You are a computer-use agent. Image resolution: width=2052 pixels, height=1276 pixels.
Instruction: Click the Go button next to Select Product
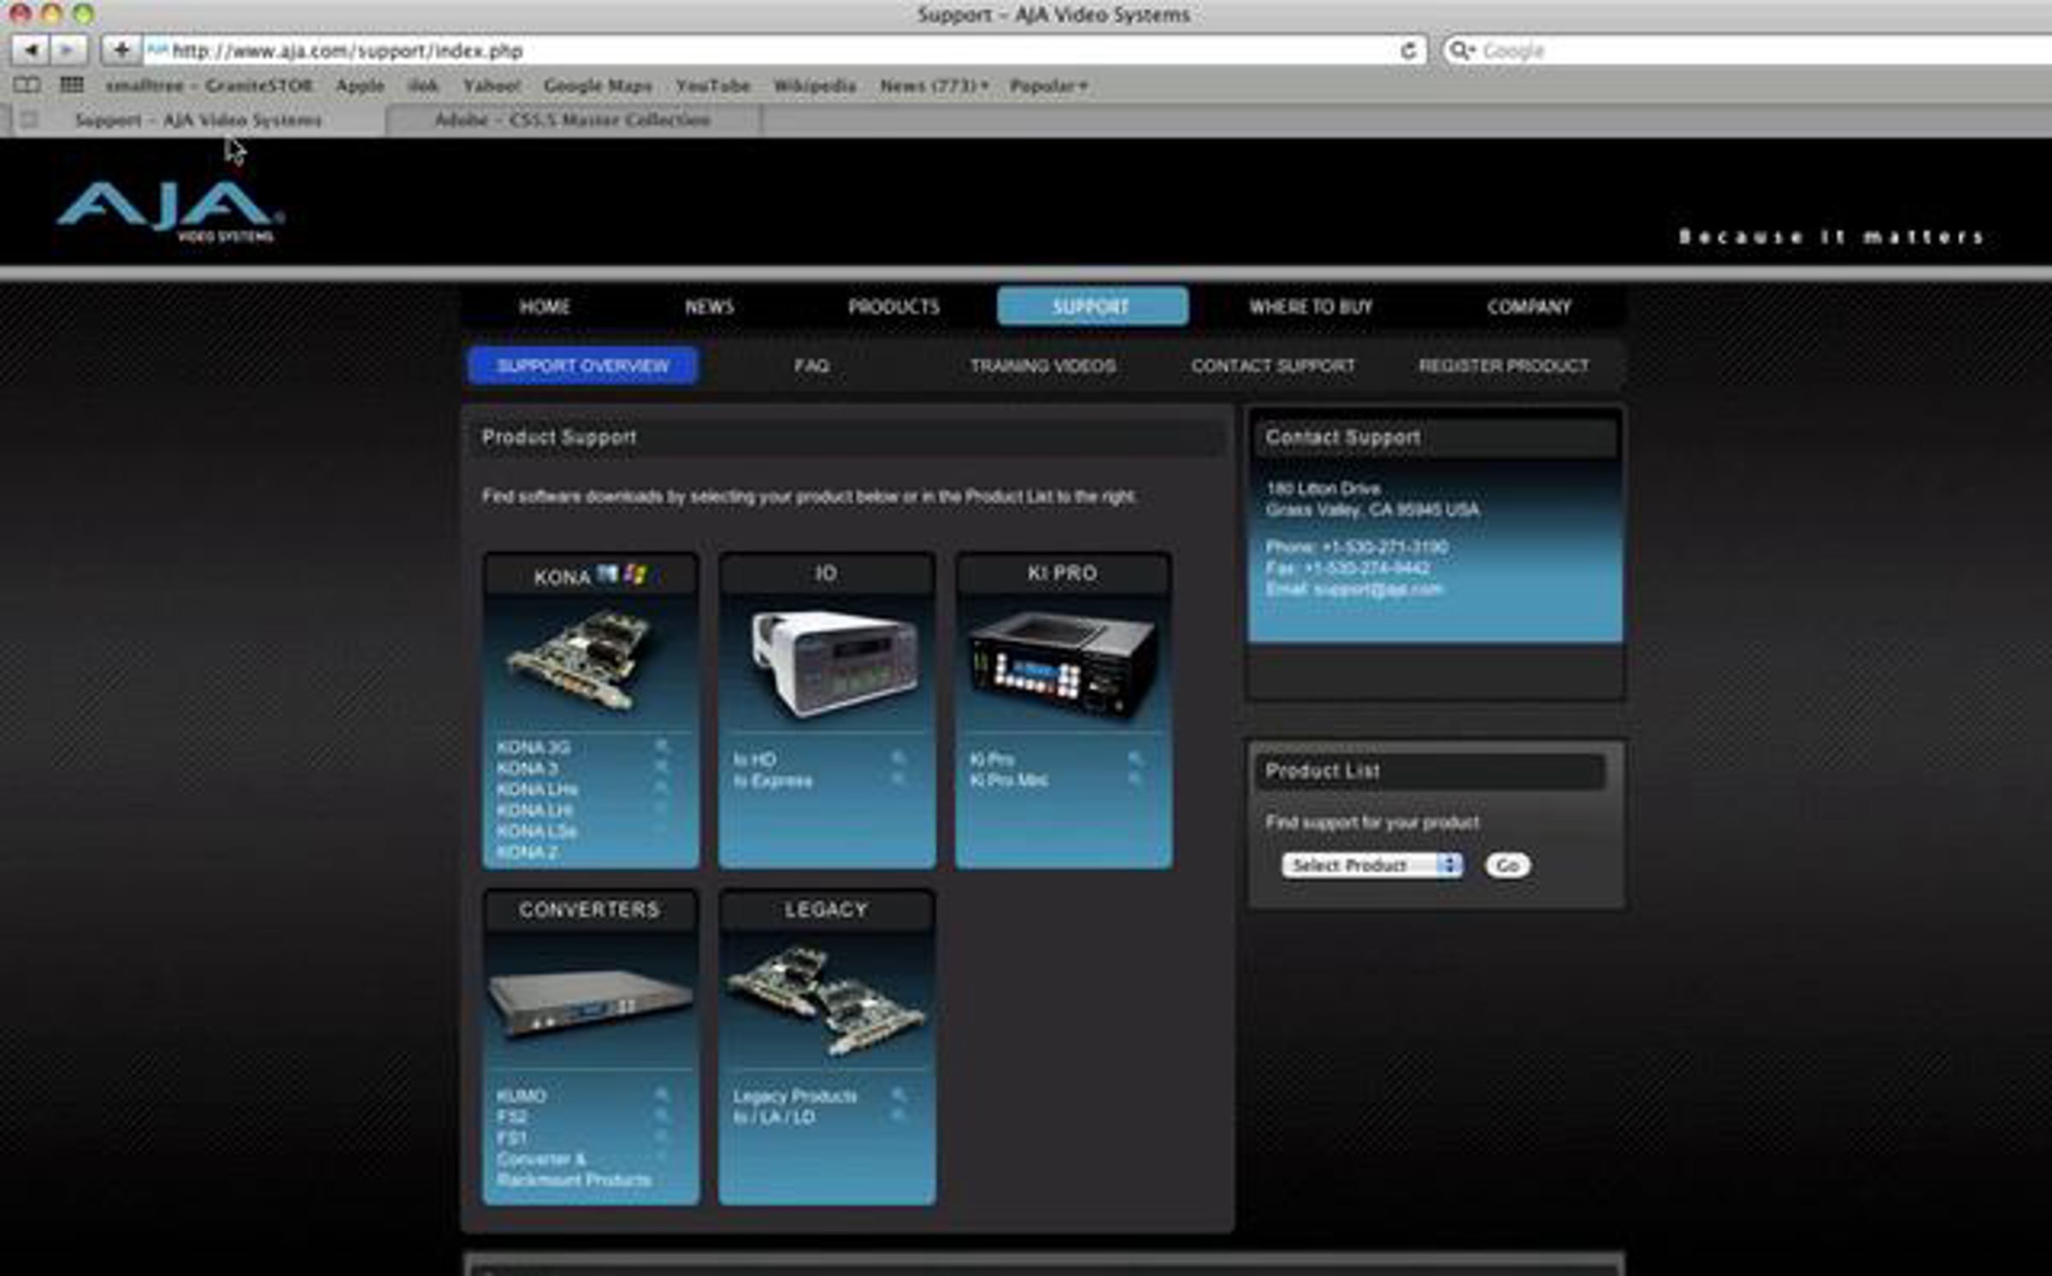1507,865
